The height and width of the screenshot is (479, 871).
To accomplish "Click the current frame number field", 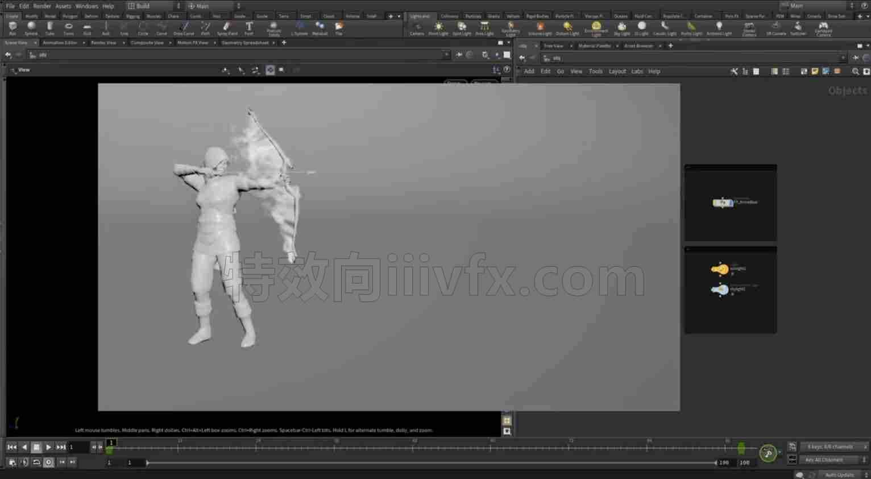I will pyautogui.click(x=78, y=447).
